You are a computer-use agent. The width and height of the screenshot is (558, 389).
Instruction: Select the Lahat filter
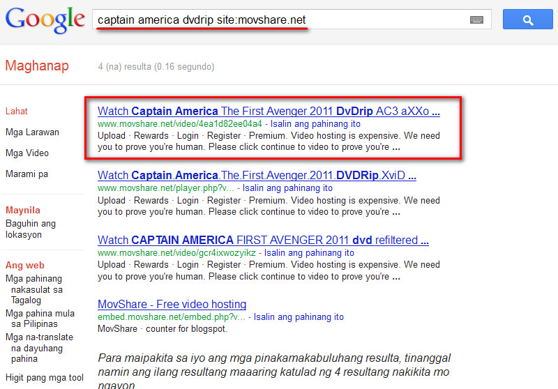pos(16,112)
